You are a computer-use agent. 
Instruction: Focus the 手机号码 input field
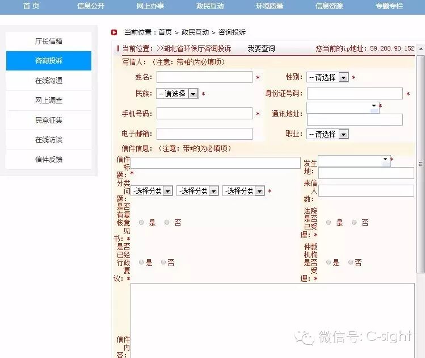coord(204,114)
